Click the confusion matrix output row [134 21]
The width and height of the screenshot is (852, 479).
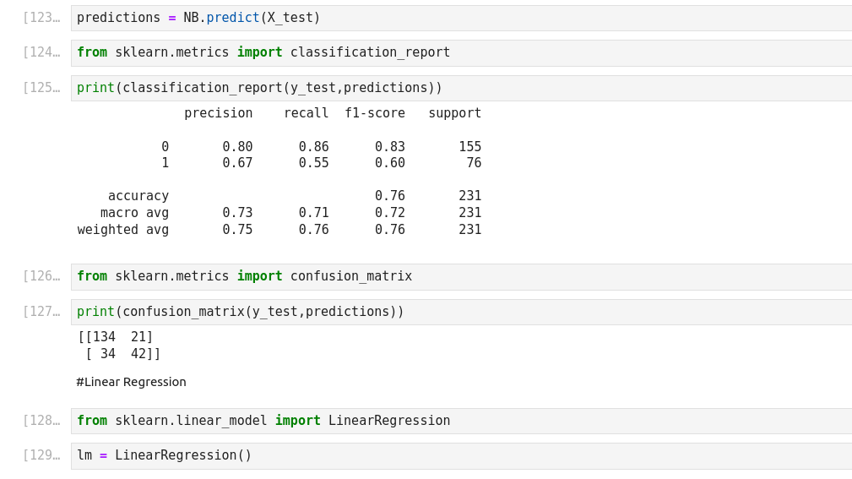[116, 337]
